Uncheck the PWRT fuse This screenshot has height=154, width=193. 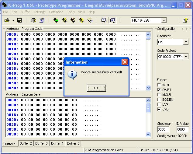point(159,90)
